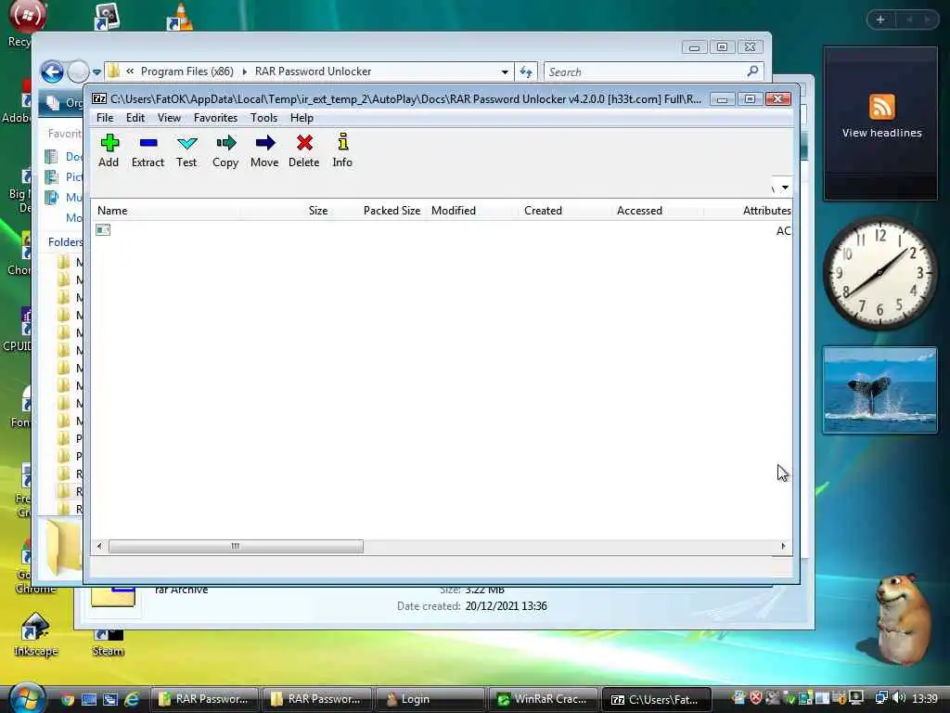Click the Search magnifier icon in Explorer
The height and width of the screenshot is (713, 950).
(753, 71)
